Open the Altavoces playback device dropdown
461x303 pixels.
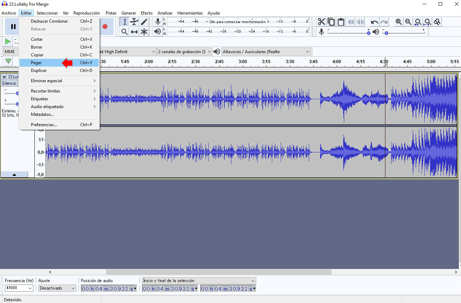266,52
